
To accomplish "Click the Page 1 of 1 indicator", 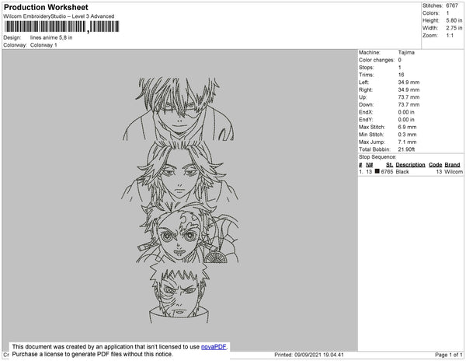I will [448, 355].
